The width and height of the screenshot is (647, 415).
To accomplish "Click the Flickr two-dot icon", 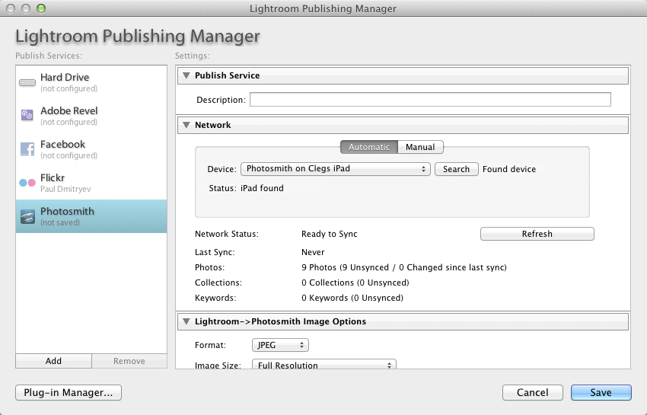I will pyautogui.click(x=27, y=183).
